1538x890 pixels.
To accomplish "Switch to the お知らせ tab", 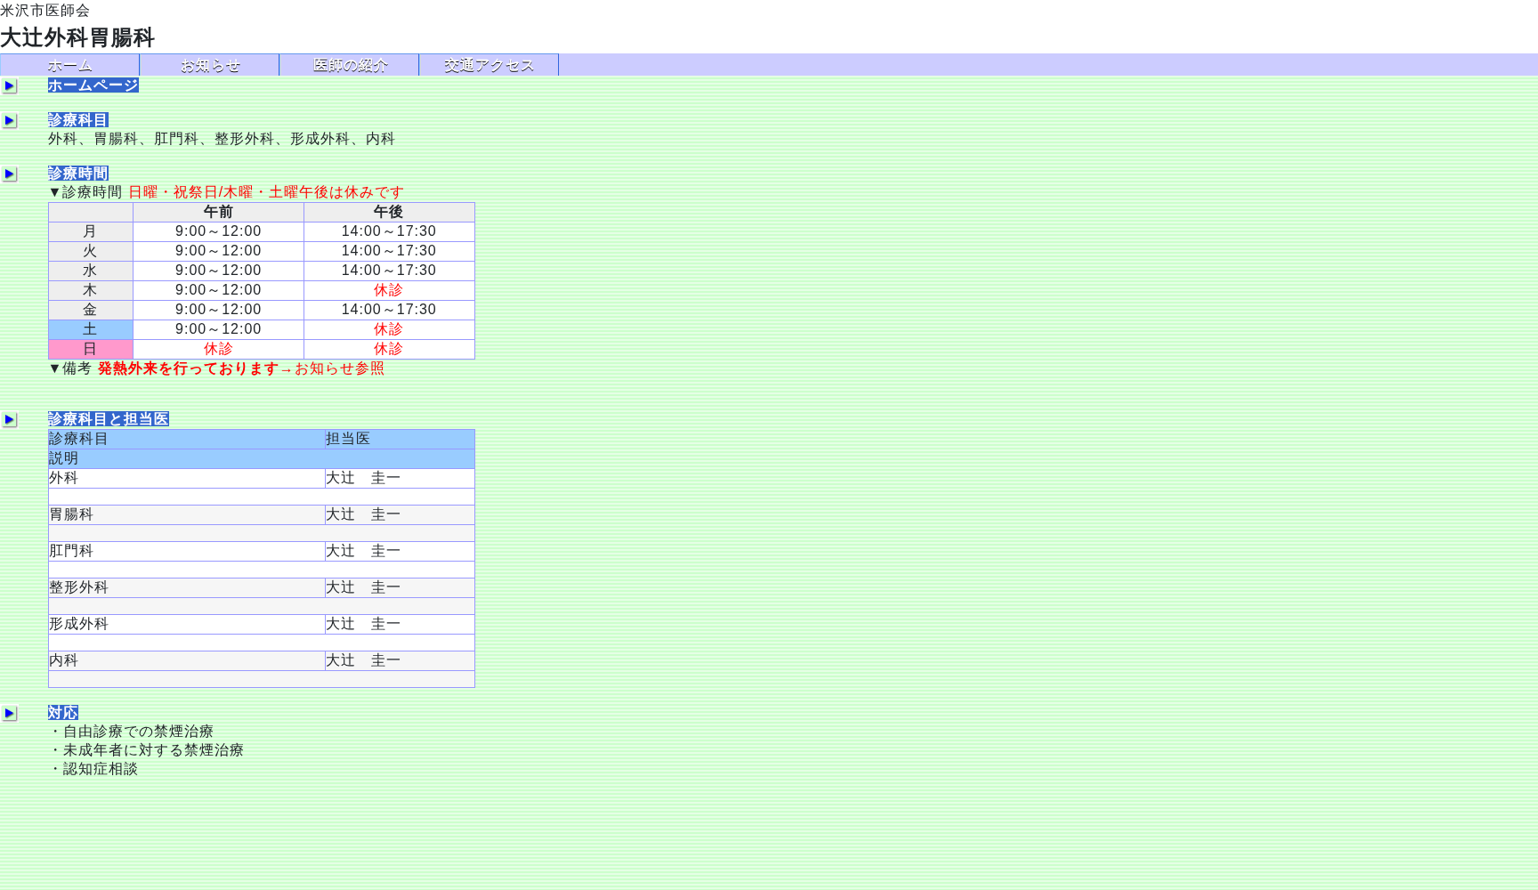I will coord(209,65).
